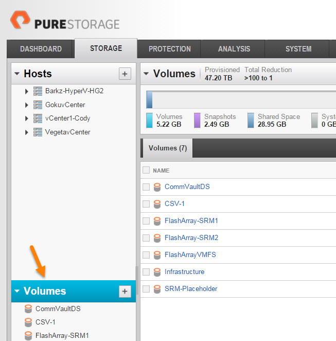336x341 pixels.
Task: Click the Pure Storage logo icon
Action: 20,20
